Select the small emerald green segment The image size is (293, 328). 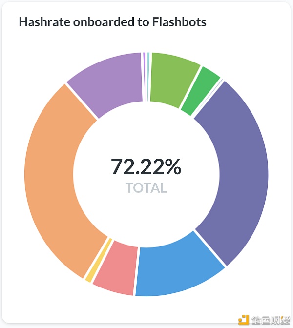point(201,91)
